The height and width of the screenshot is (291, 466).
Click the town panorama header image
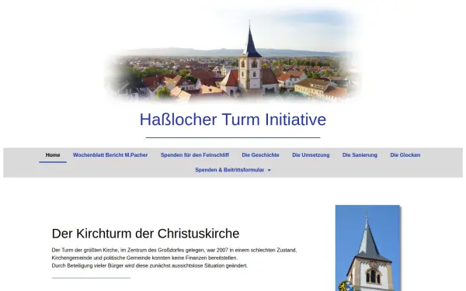pos(233,56)
